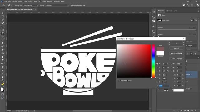
Task: Click inside the color field square
Action: (134, 61)
